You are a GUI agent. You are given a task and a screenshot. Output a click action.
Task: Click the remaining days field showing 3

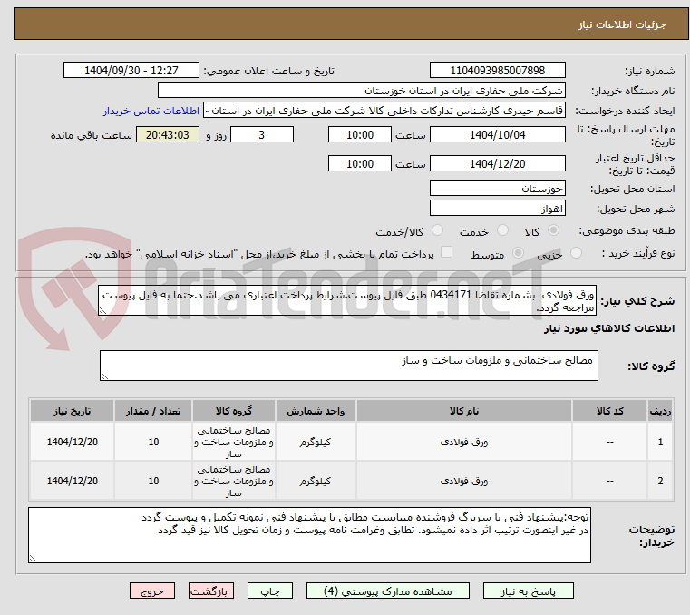coord(262,135)
